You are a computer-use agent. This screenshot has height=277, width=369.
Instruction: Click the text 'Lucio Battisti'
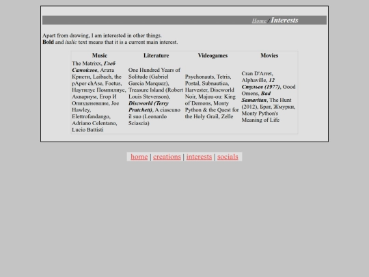(87, 130)
